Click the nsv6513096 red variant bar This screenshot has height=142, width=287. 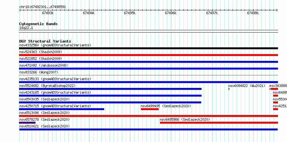tap(148, 116)
